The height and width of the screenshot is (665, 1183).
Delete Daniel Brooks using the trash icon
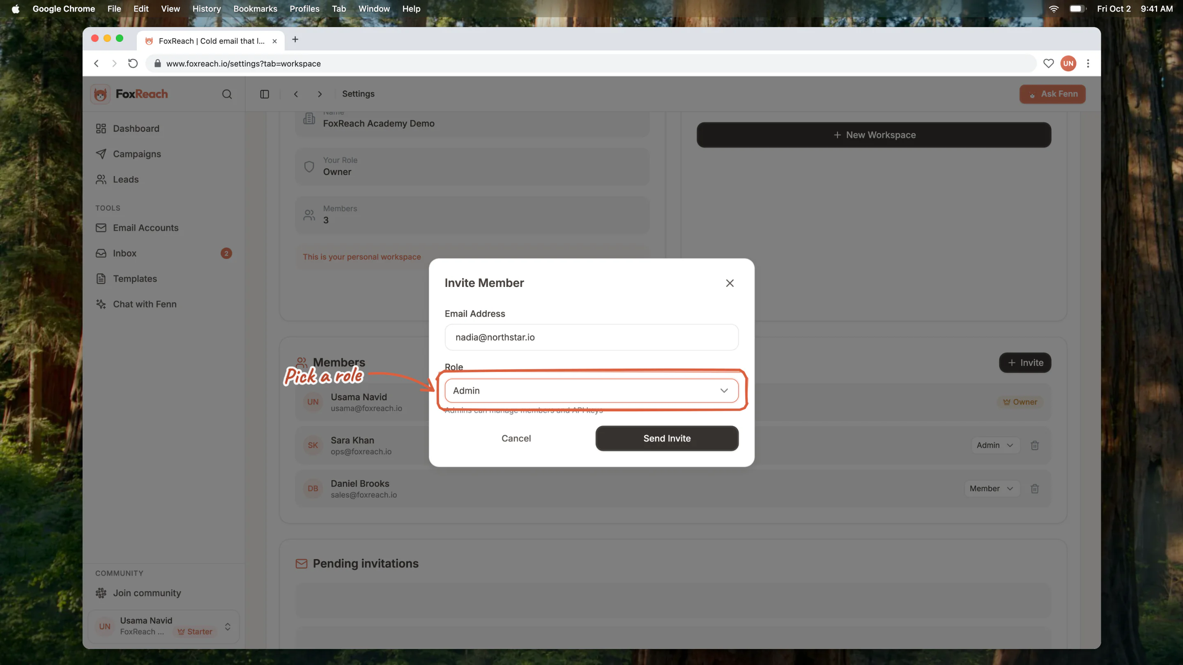pos(1035,489)
